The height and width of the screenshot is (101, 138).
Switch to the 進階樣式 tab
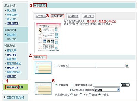57,16
